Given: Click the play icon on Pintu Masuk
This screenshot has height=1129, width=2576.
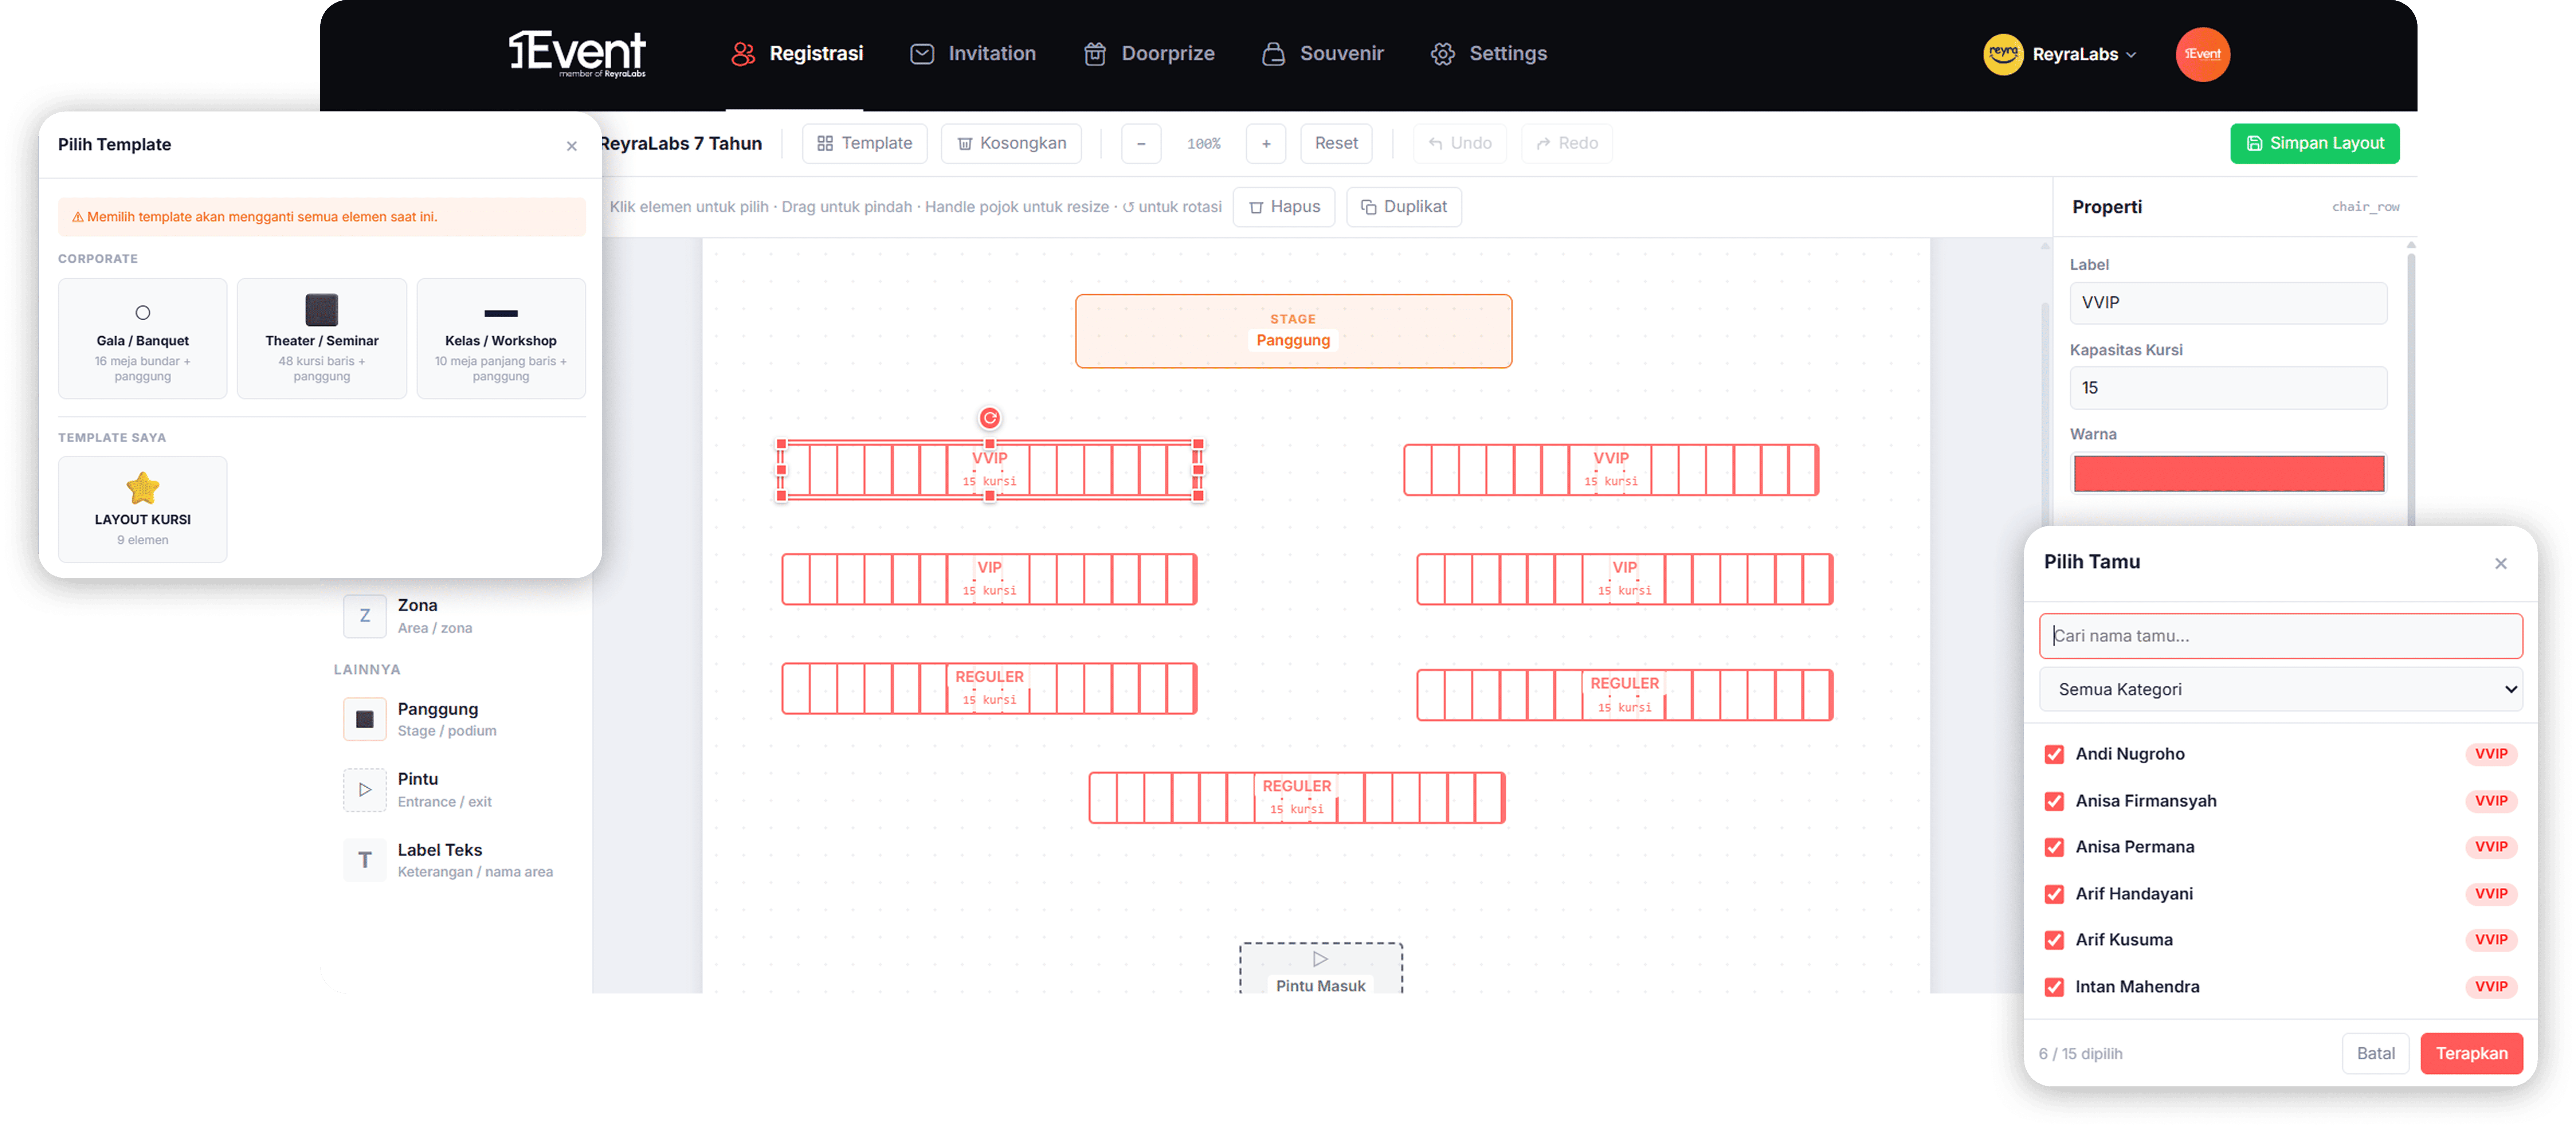Looking at the screenshot, I should click(1320, 958).
